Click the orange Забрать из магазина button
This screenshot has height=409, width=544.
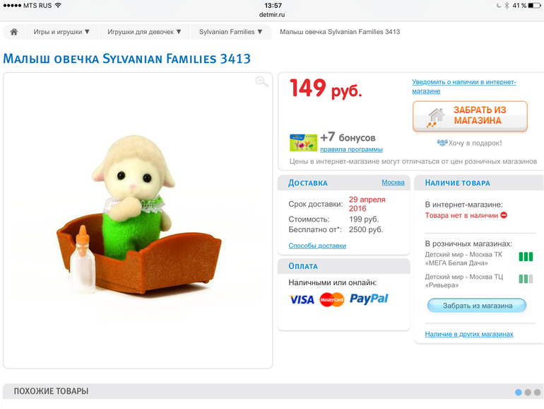[x=470, y=116]
